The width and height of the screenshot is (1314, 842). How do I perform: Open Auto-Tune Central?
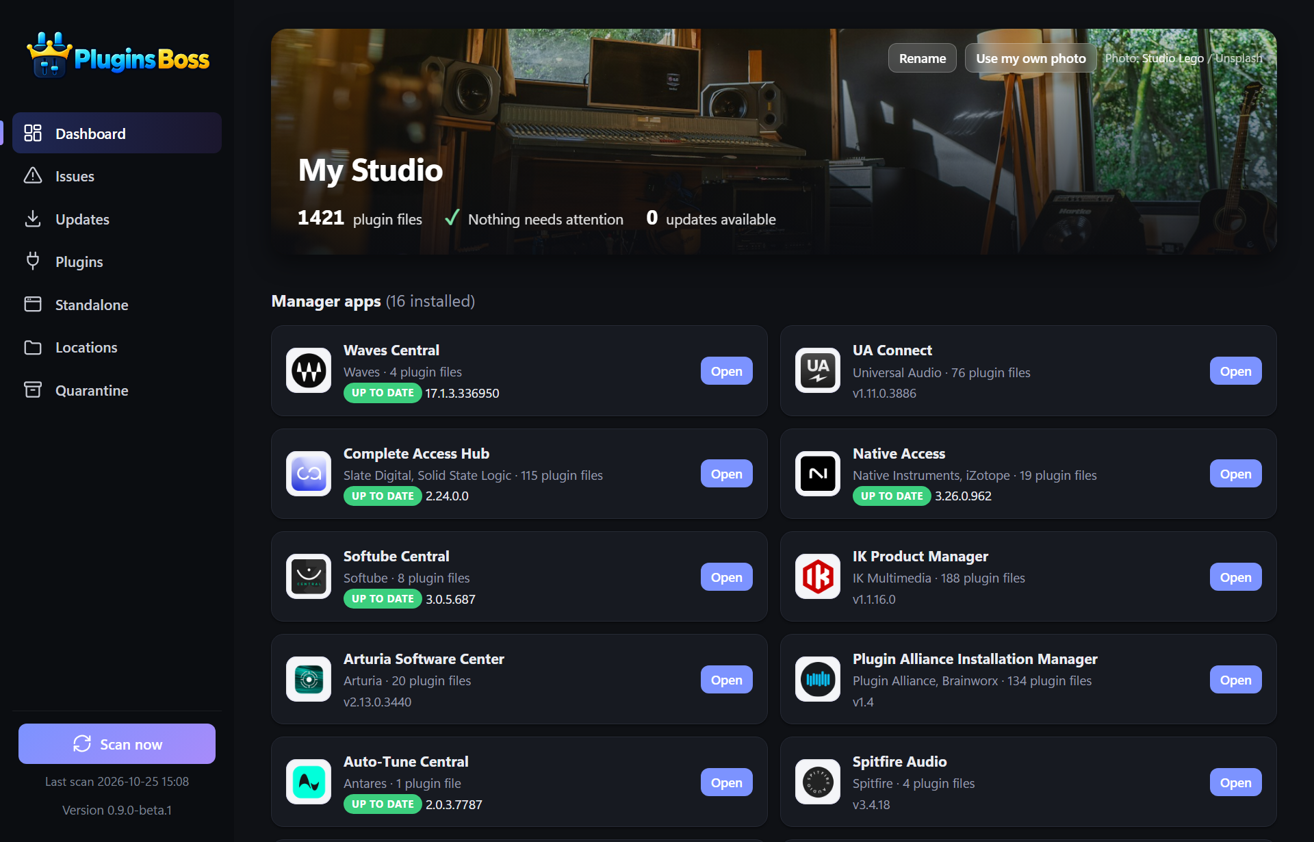(726, 782)
